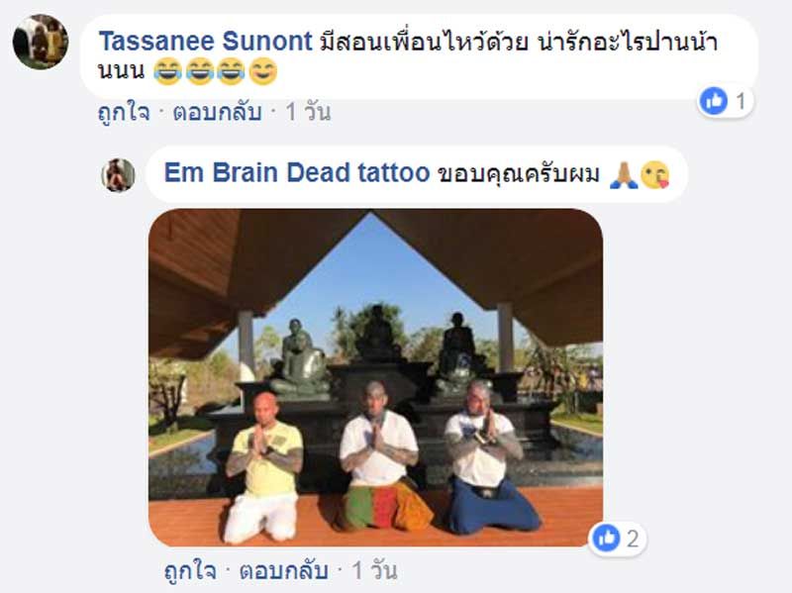Click the kissing face emoji in the reply

tap(654, 175)
